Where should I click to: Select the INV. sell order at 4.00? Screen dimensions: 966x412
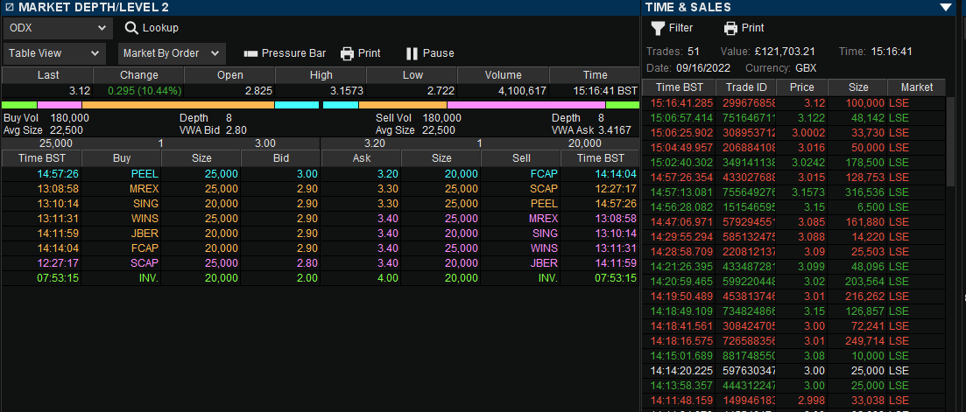pyautogui.click(x=481, y=278)
